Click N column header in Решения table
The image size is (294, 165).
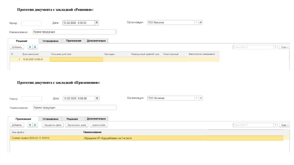16,54
